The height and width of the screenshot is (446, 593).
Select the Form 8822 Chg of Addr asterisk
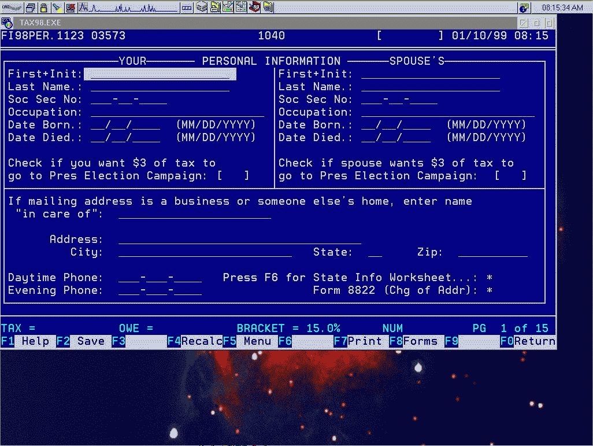490,291
